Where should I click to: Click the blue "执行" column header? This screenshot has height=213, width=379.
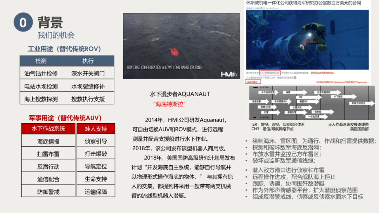click(88, 61)
